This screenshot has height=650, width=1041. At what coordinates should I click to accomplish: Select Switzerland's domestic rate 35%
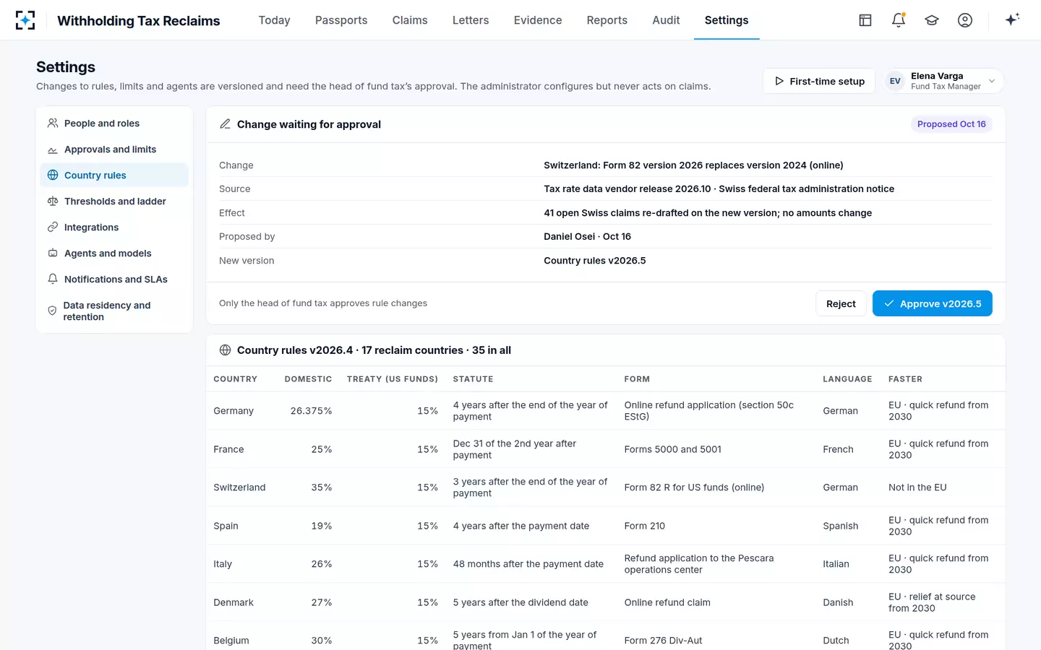coord(322,487)
